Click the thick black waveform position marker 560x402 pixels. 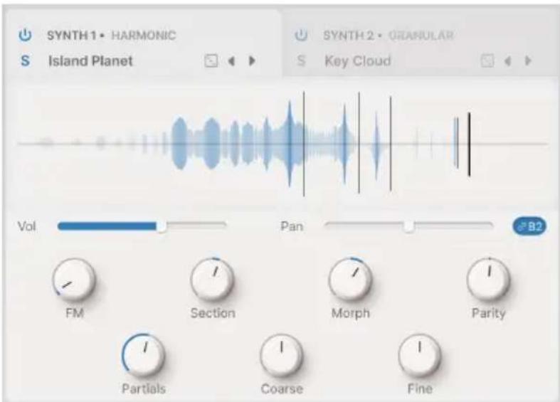tap(470, 144)
